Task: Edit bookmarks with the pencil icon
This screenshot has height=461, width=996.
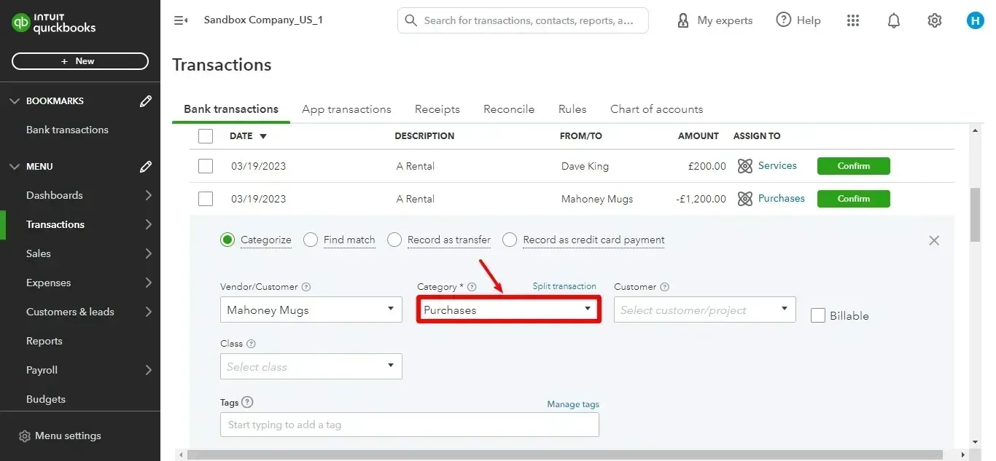Action: [x=146, y=101]
